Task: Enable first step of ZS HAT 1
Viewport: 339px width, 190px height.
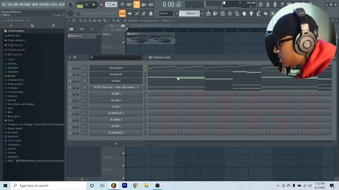Action: coord(150,108)
